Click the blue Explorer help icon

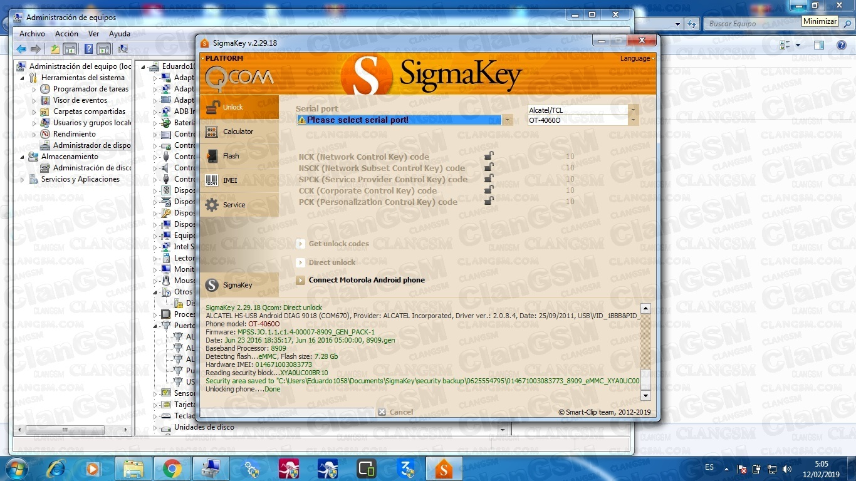coord(842,45)
